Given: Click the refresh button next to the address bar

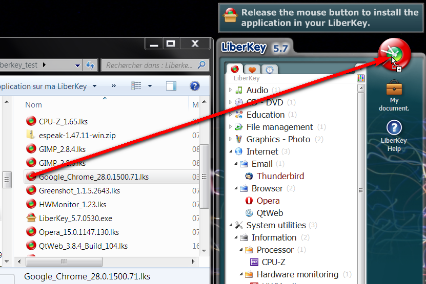Looking at the screenshot, I should coord(91,65).
